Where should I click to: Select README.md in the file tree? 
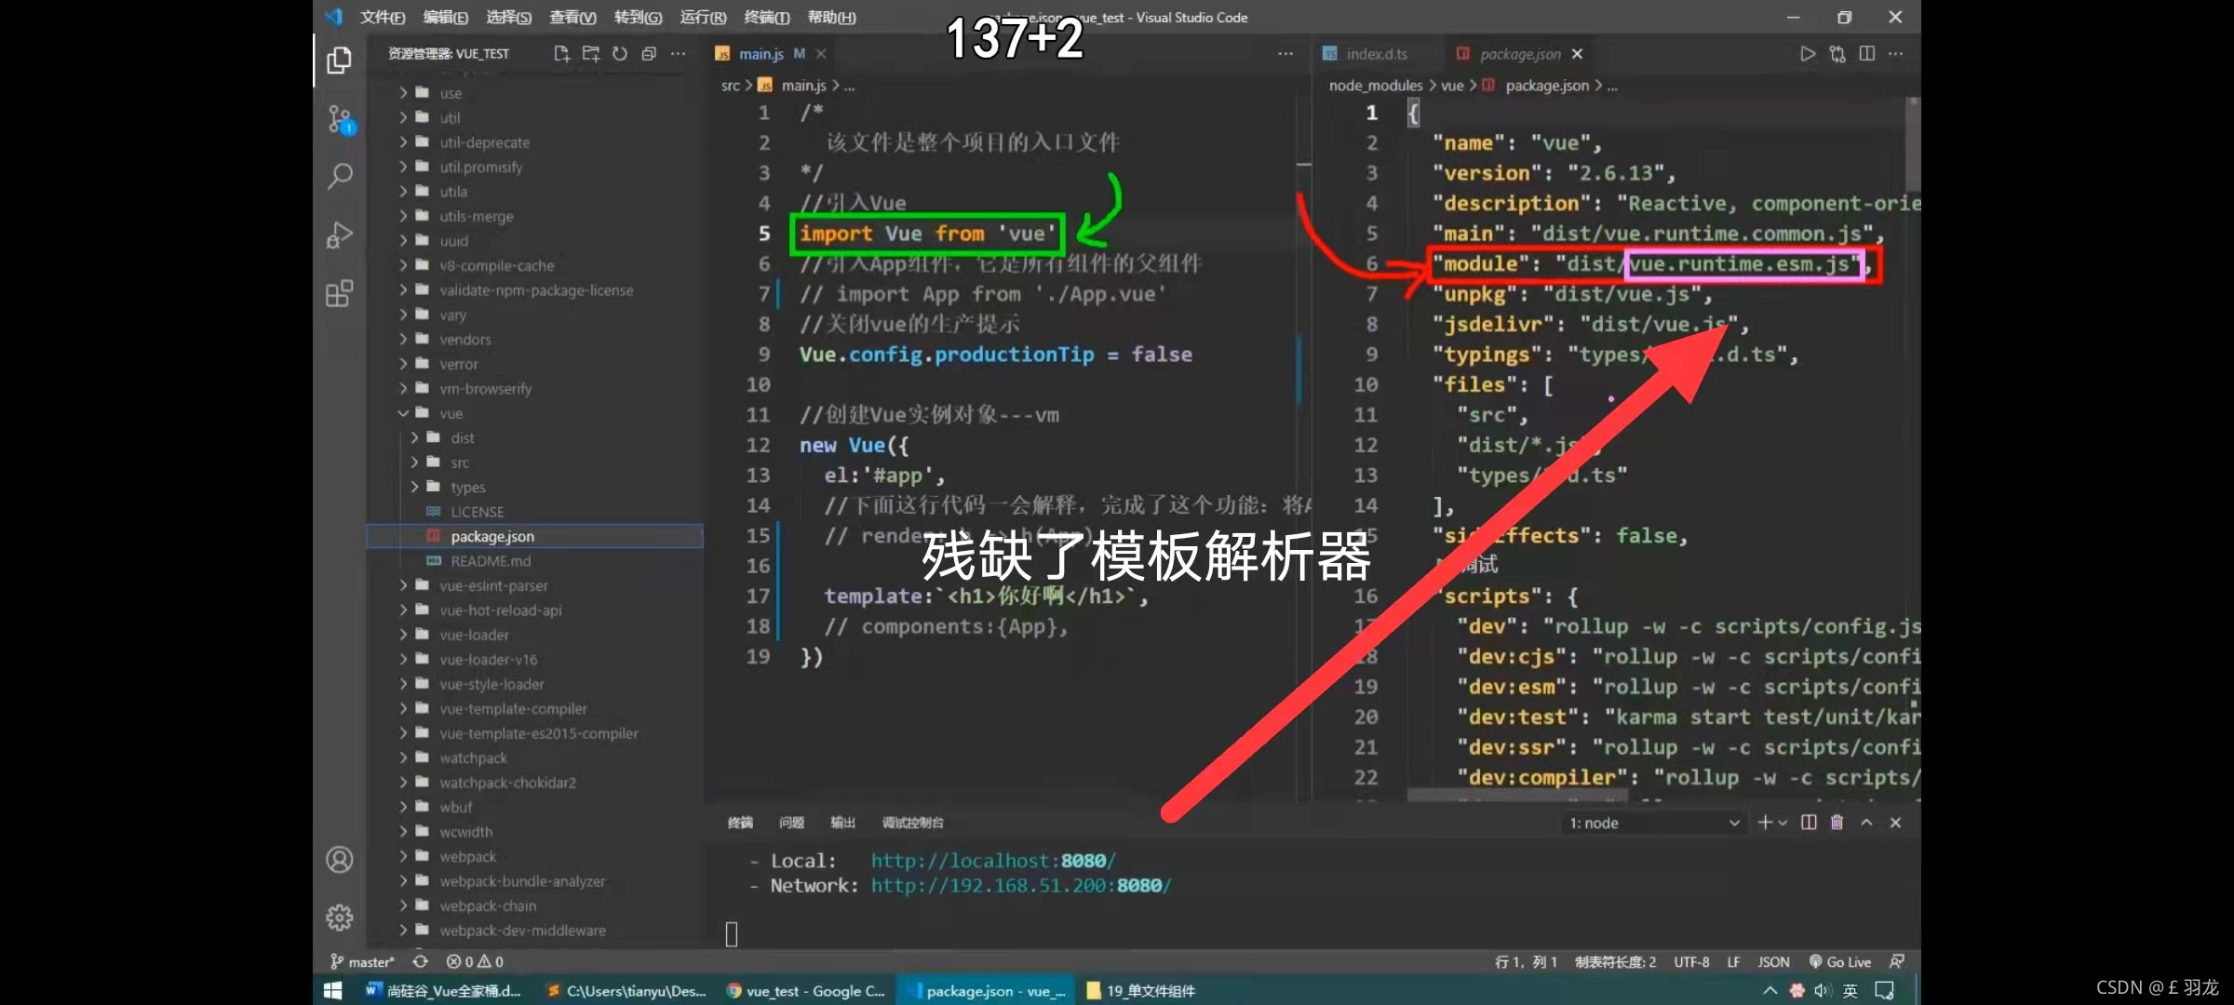click(491, 561)
